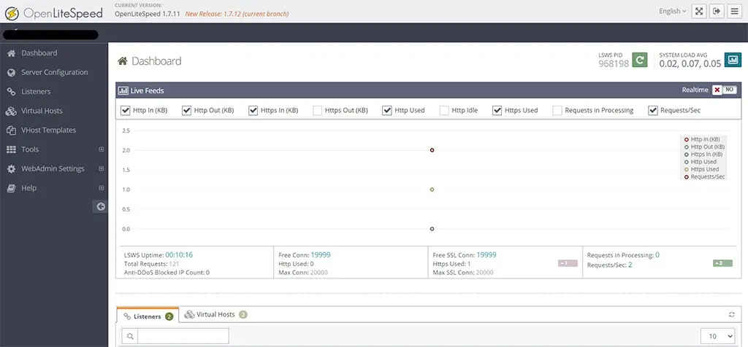Open the English language dropdown

point(673,12)
